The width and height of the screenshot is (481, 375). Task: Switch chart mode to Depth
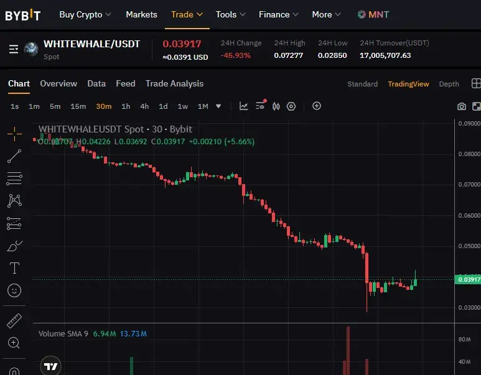[x=449, y=84]
